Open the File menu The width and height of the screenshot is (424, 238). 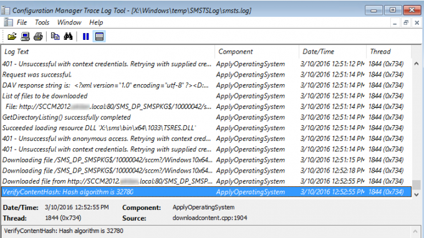pos(22,22)
